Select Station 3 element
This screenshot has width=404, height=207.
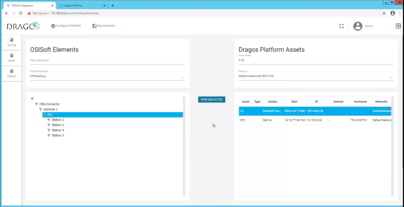point(58,135)
